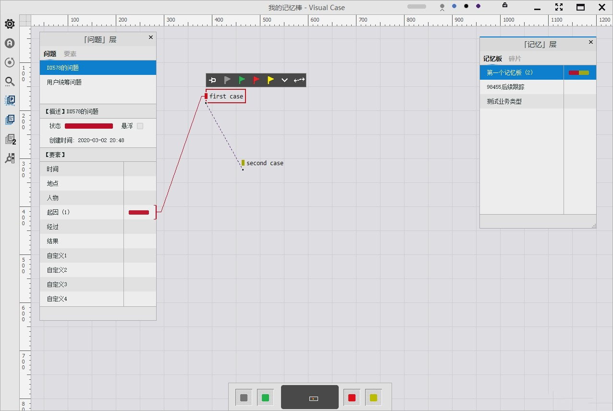The image size is (613, 411).
Task: Click red-yellow color bar on first memory board
Action: click(579, 73)
